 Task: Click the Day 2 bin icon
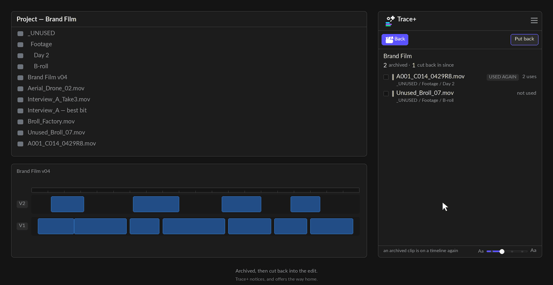coord(20,56)
